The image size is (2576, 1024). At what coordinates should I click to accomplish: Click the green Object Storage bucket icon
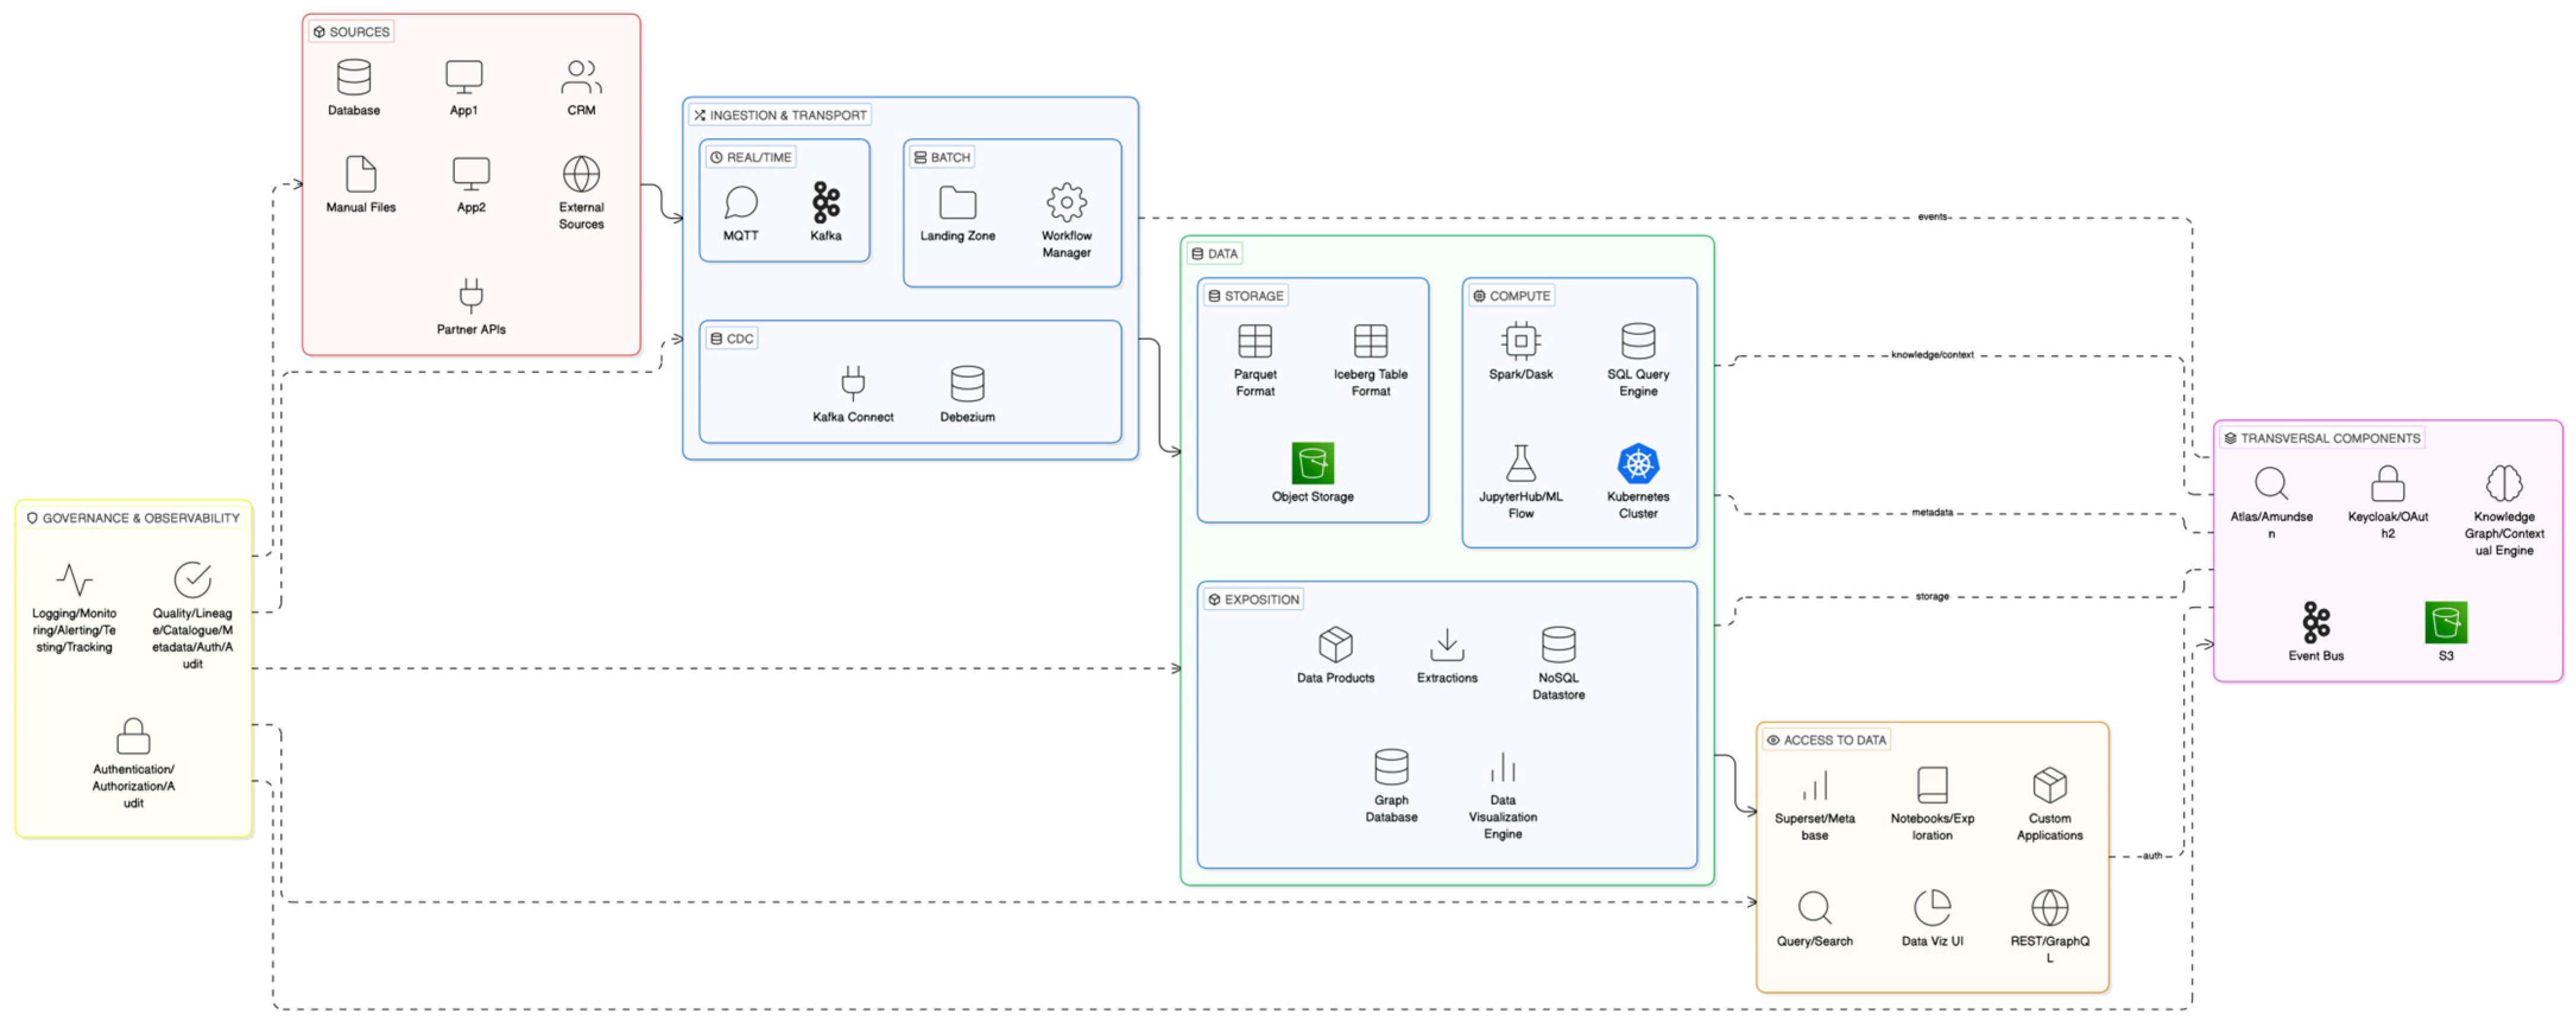pos(1312,464)
